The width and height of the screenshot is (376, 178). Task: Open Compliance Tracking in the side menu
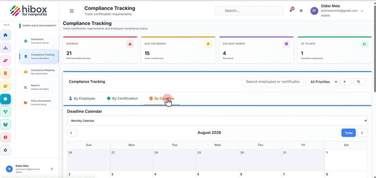point(39,56)
